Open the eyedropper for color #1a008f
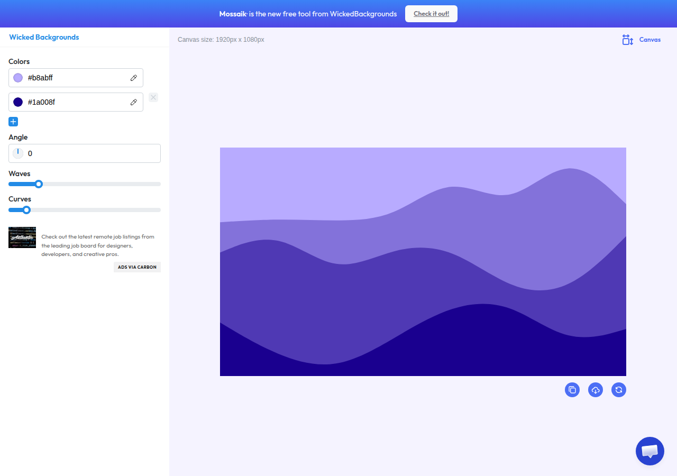This screenshot has width=677, height=476. click(134, 102)
